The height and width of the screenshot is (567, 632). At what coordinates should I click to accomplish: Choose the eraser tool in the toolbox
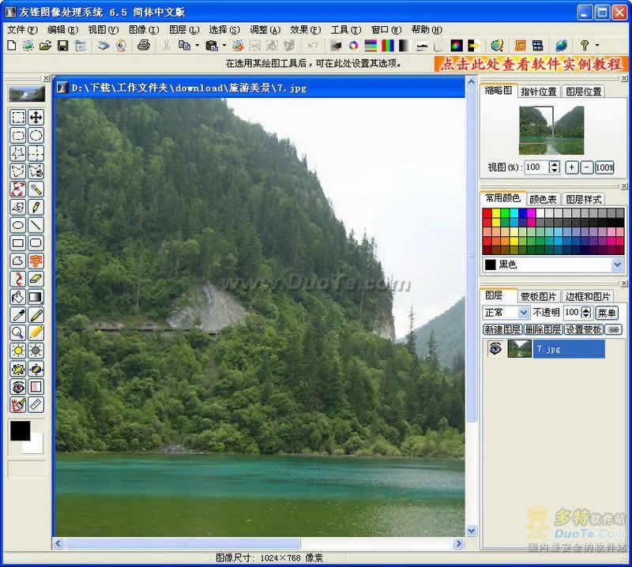(36, 279)
